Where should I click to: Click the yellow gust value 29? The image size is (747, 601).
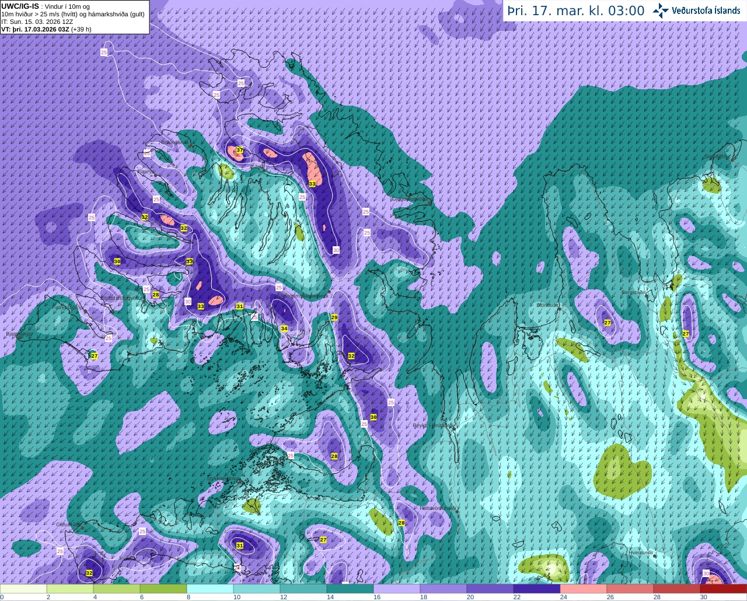[x=334, y=317]
